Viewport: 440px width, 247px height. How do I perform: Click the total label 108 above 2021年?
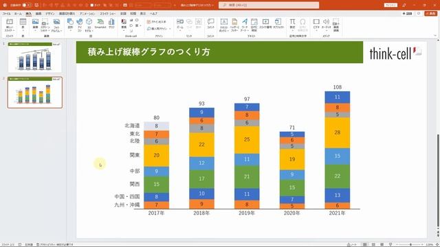pos(338,87)
